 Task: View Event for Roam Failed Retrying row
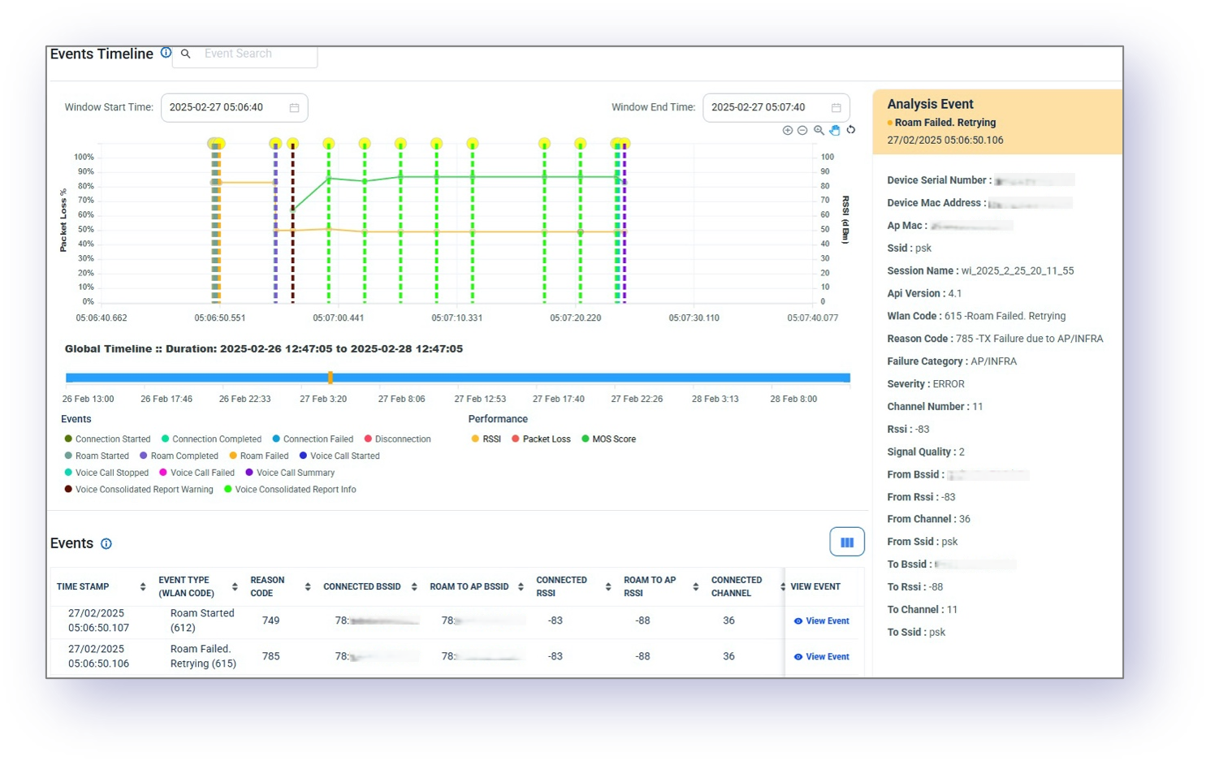(821, 657)
